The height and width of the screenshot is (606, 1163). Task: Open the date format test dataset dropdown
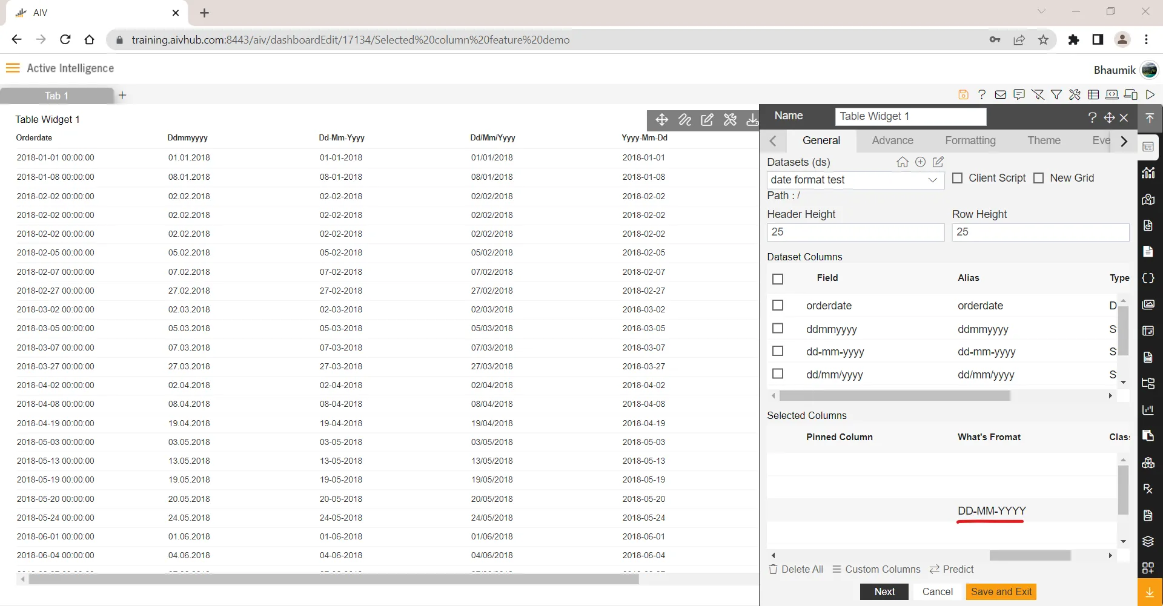(x=855, y=180)
